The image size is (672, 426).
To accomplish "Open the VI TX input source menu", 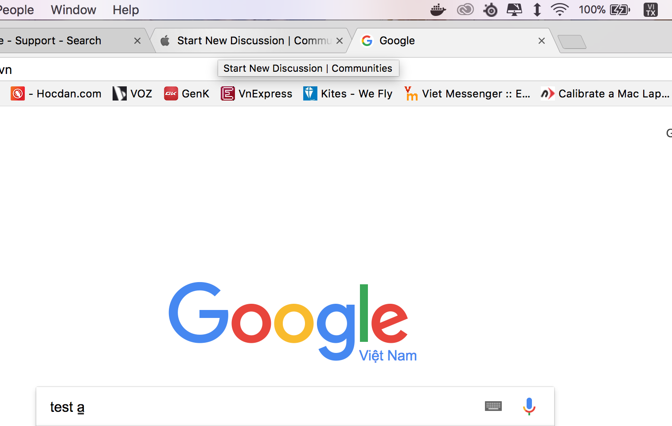I will point(650,10).
